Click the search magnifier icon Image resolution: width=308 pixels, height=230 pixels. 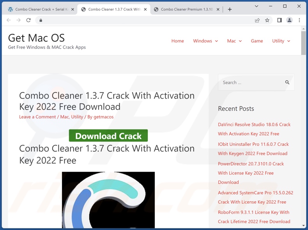pos(287,82)
